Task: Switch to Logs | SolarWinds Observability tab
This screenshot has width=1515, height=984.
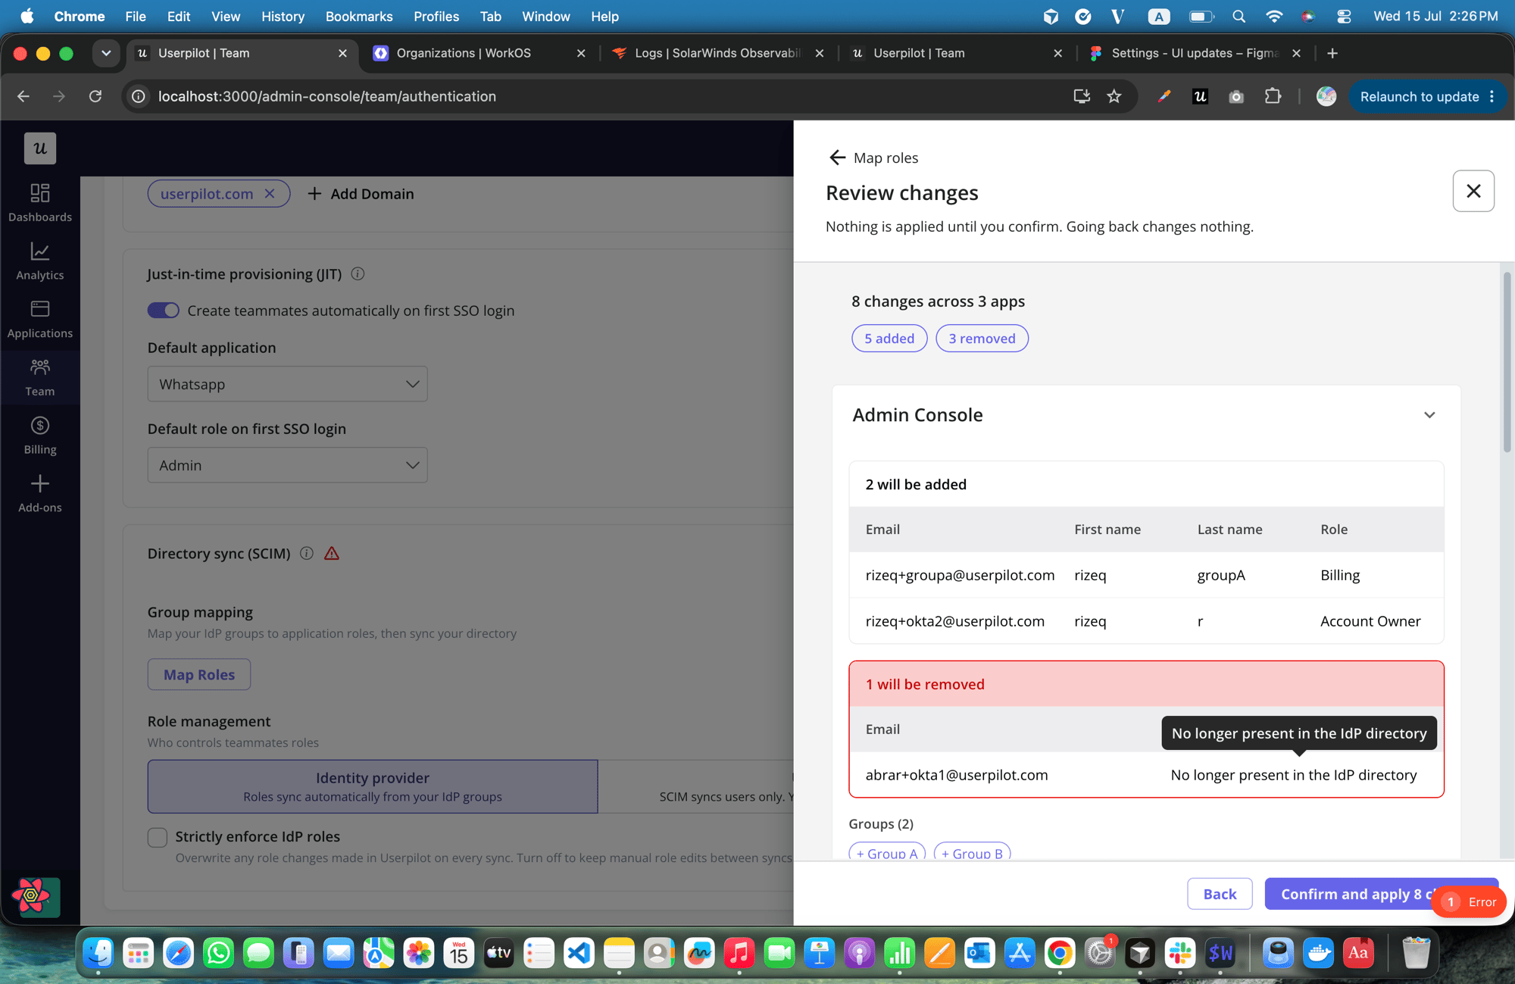Action: tap(717, 53)
